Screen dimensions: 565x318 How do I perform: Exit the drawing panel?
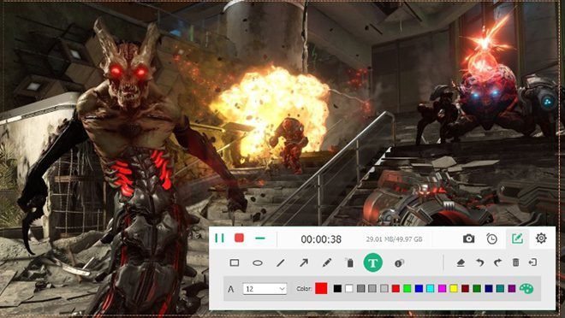532,262
